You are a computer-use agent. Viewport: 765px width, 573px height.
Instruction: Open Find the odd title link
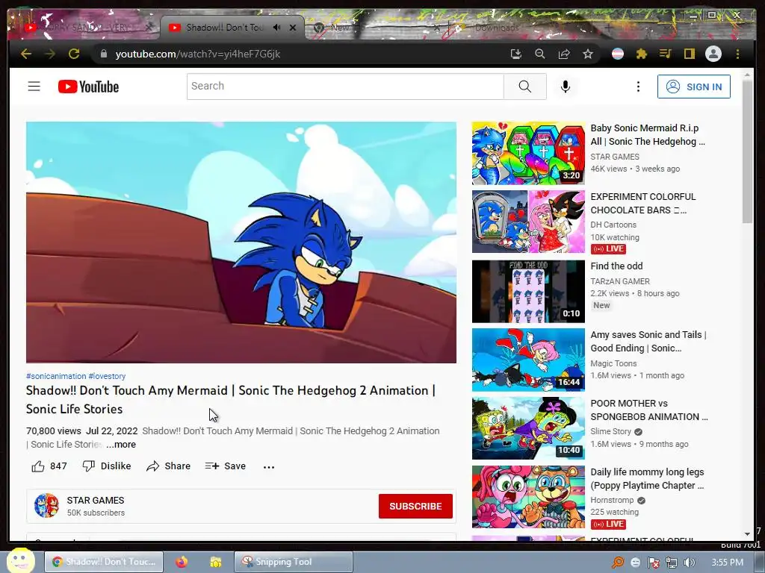pyautogui.click(x=616, y=266)
